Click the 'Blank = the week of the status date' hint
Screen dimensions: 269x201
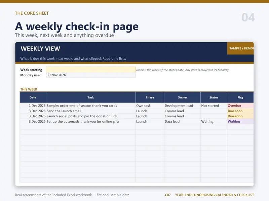(183, 70)
